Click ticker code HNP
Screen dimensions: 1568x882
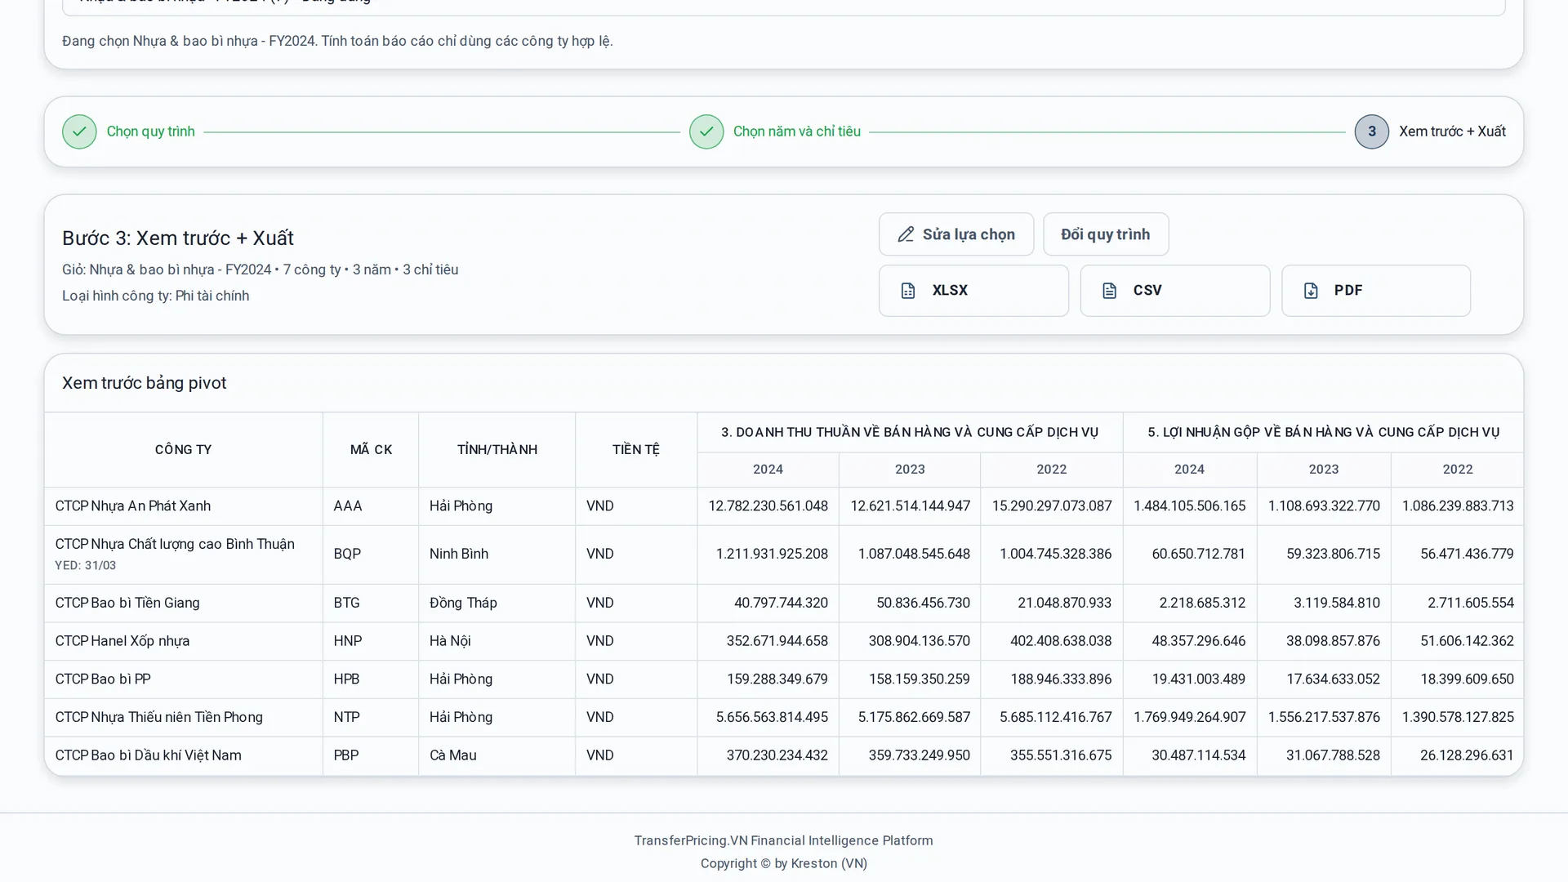pyautogui.click(x=348, y=641)
